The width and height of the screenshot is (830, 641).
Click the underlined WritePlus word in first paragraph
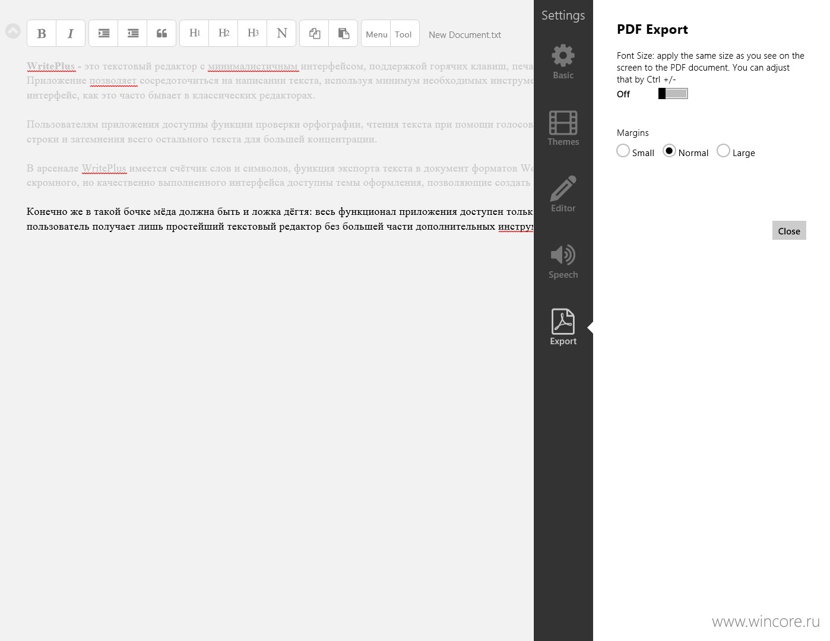pos(51,66)
